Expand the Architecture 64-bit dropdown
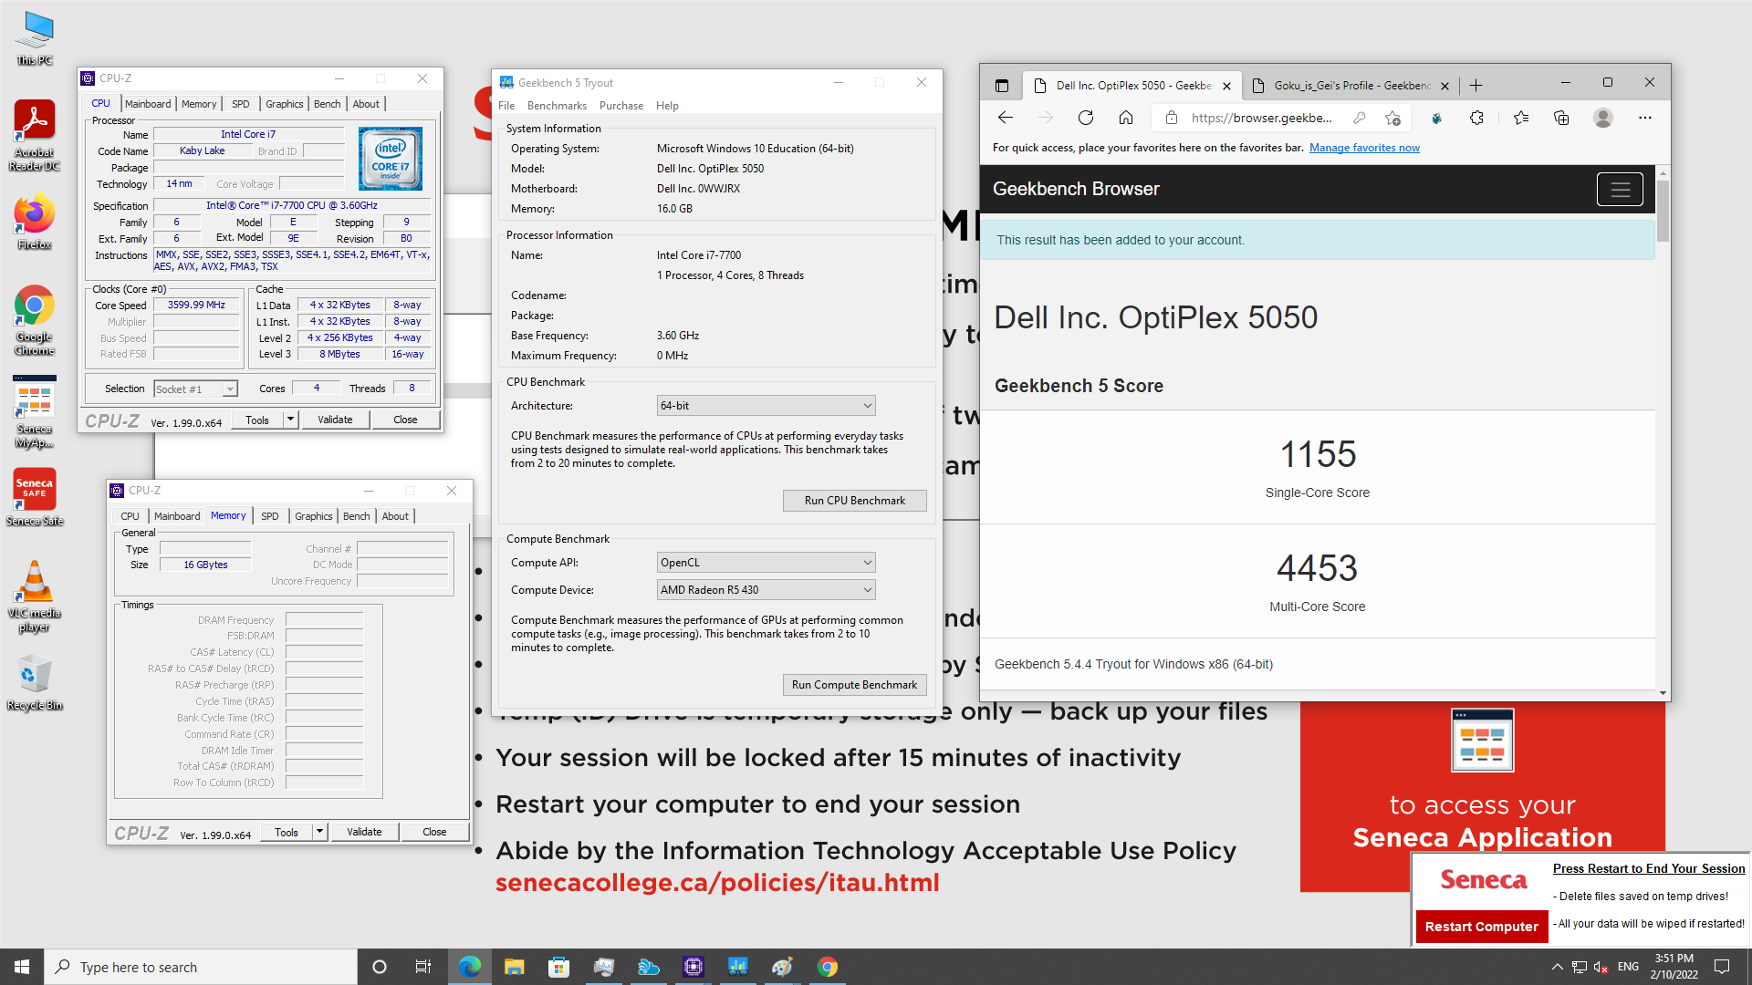1752x985 pixels. point(766,406)
